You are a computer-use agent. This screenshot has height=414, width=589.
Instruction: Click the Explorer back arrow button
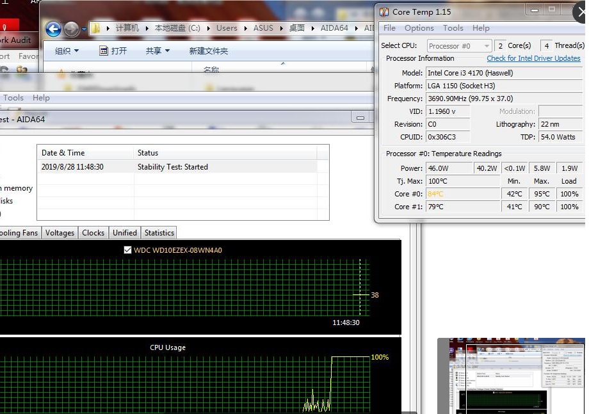[x=53, y=29]
